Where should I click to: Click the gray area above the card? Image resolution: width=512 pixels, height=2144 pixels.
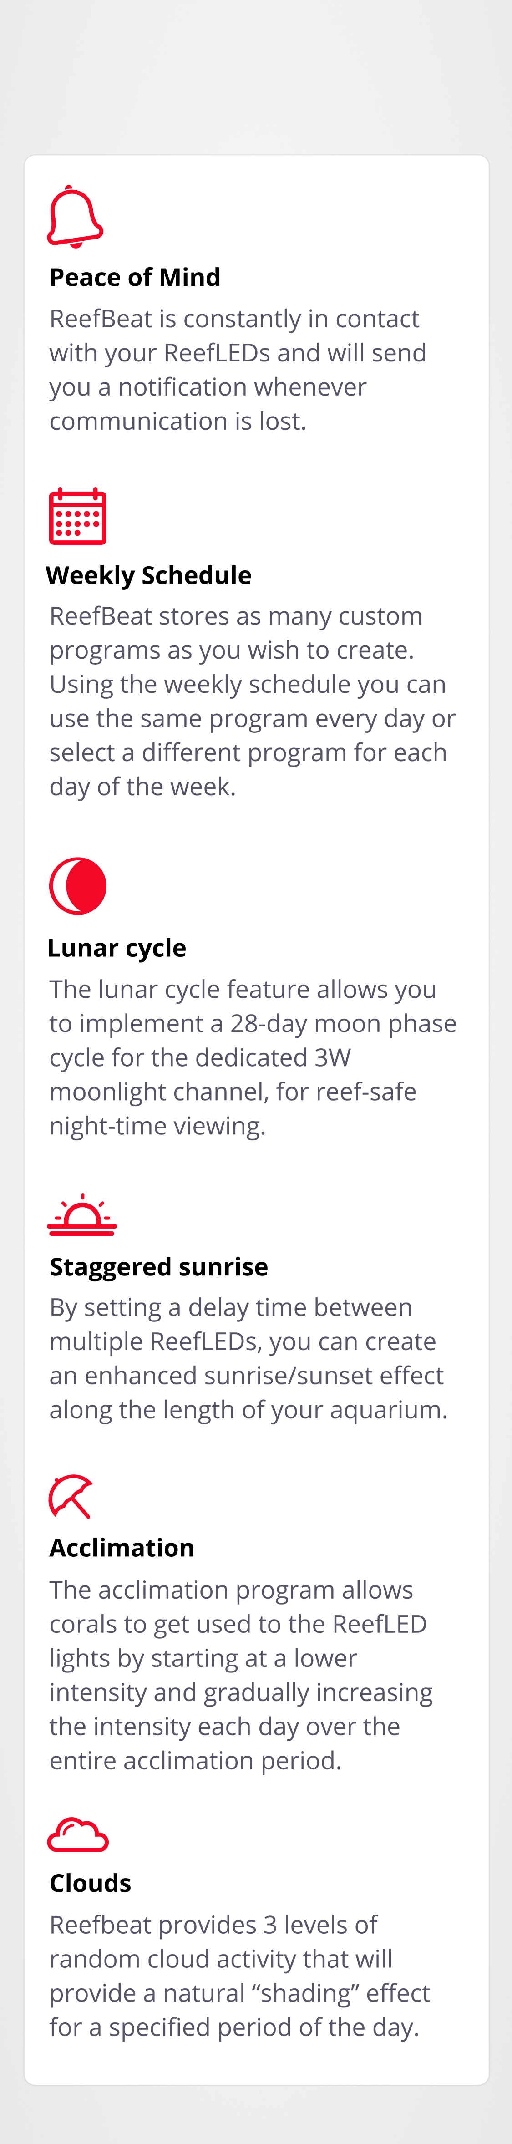tap(256, 76)
